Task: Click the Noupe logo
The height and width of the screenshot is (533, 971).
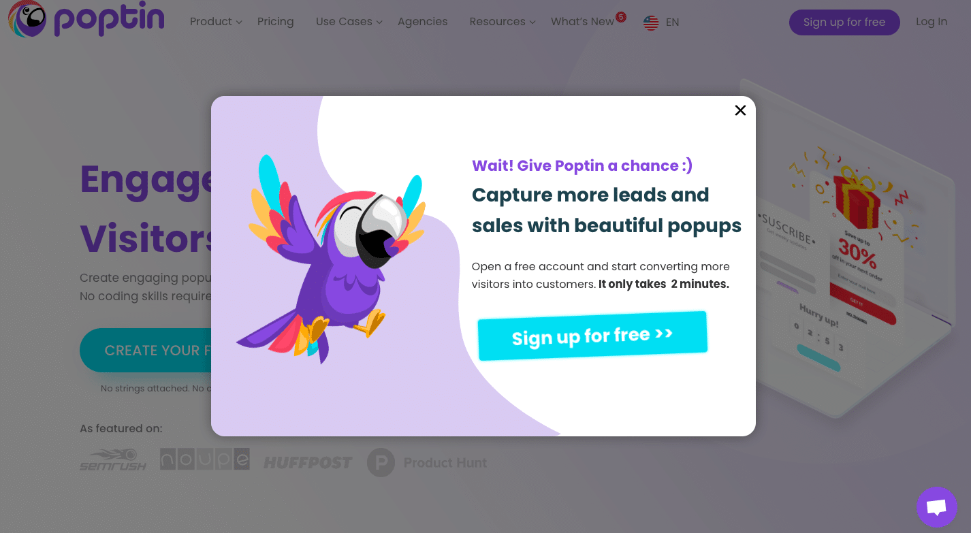Action: tap(205, 459)
